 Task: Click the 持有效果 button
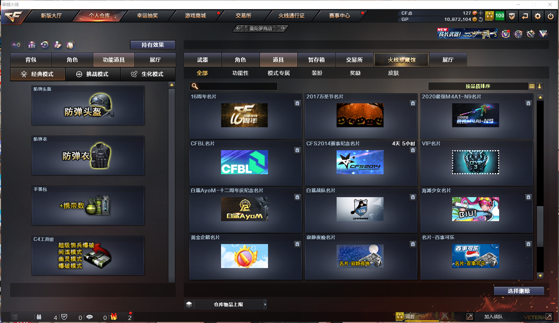(x=152, y=45)
